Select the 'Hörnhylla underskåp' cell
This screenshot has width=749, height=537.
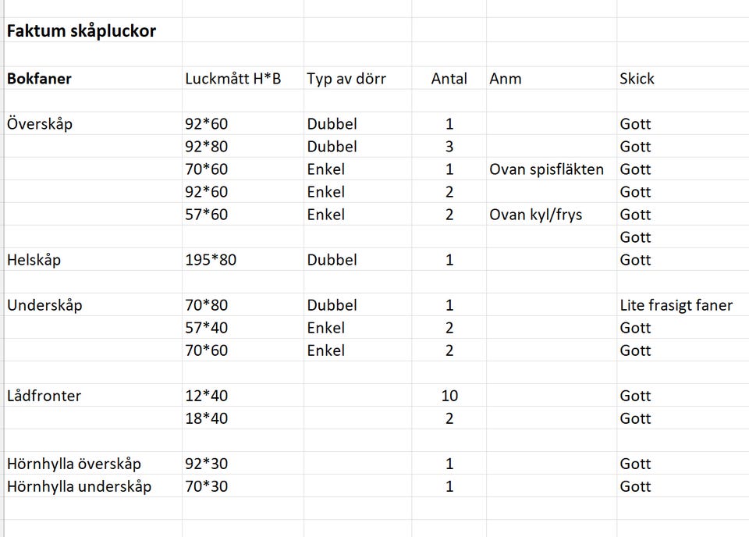click(x=79, y=486)
